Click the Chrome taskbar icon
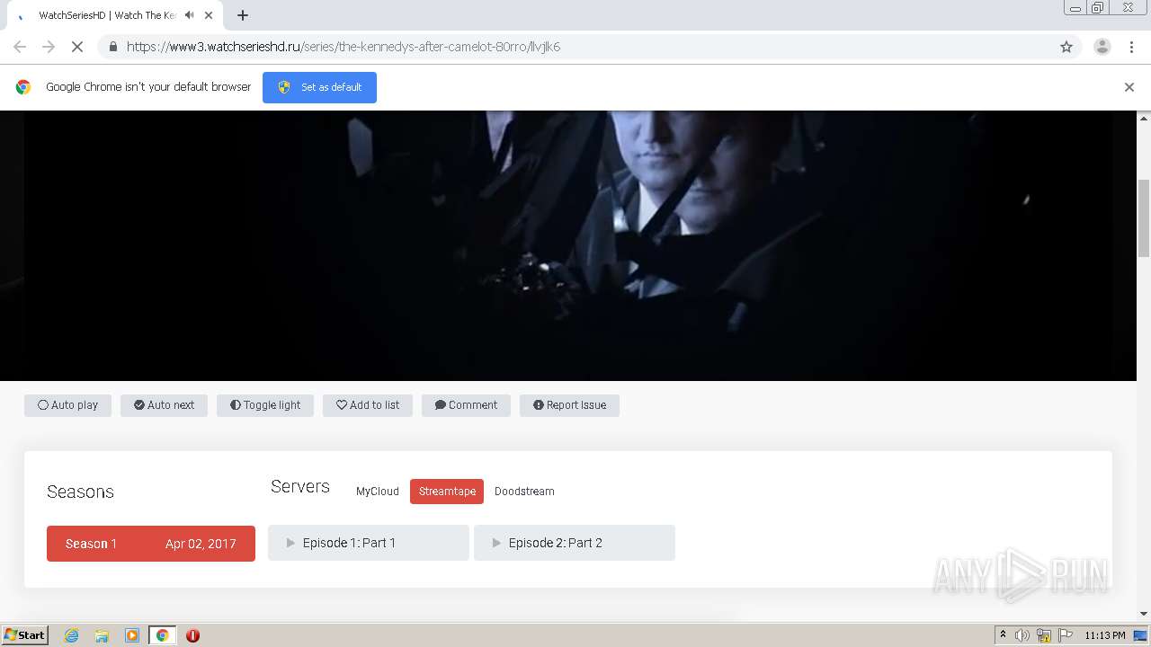1151x647 pixels. click(x=162, y=635)
